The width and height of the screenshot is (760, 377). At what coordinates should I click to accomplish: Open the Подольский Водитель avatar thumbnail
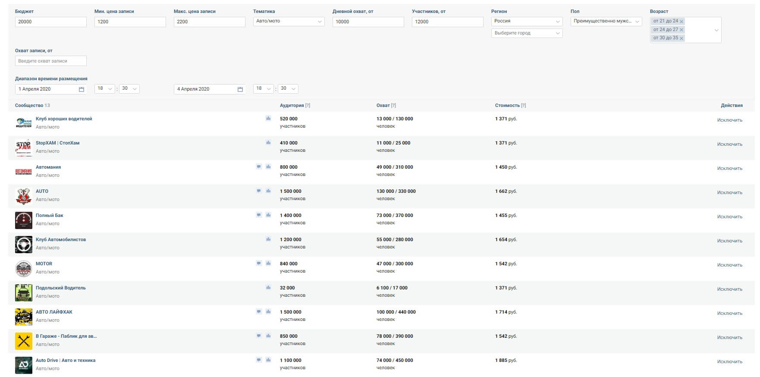[x=24, y=292]
